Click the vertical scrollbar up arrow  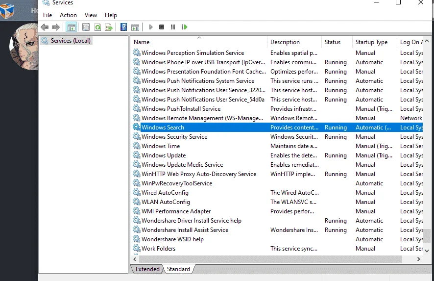click(x=427, y=41)
